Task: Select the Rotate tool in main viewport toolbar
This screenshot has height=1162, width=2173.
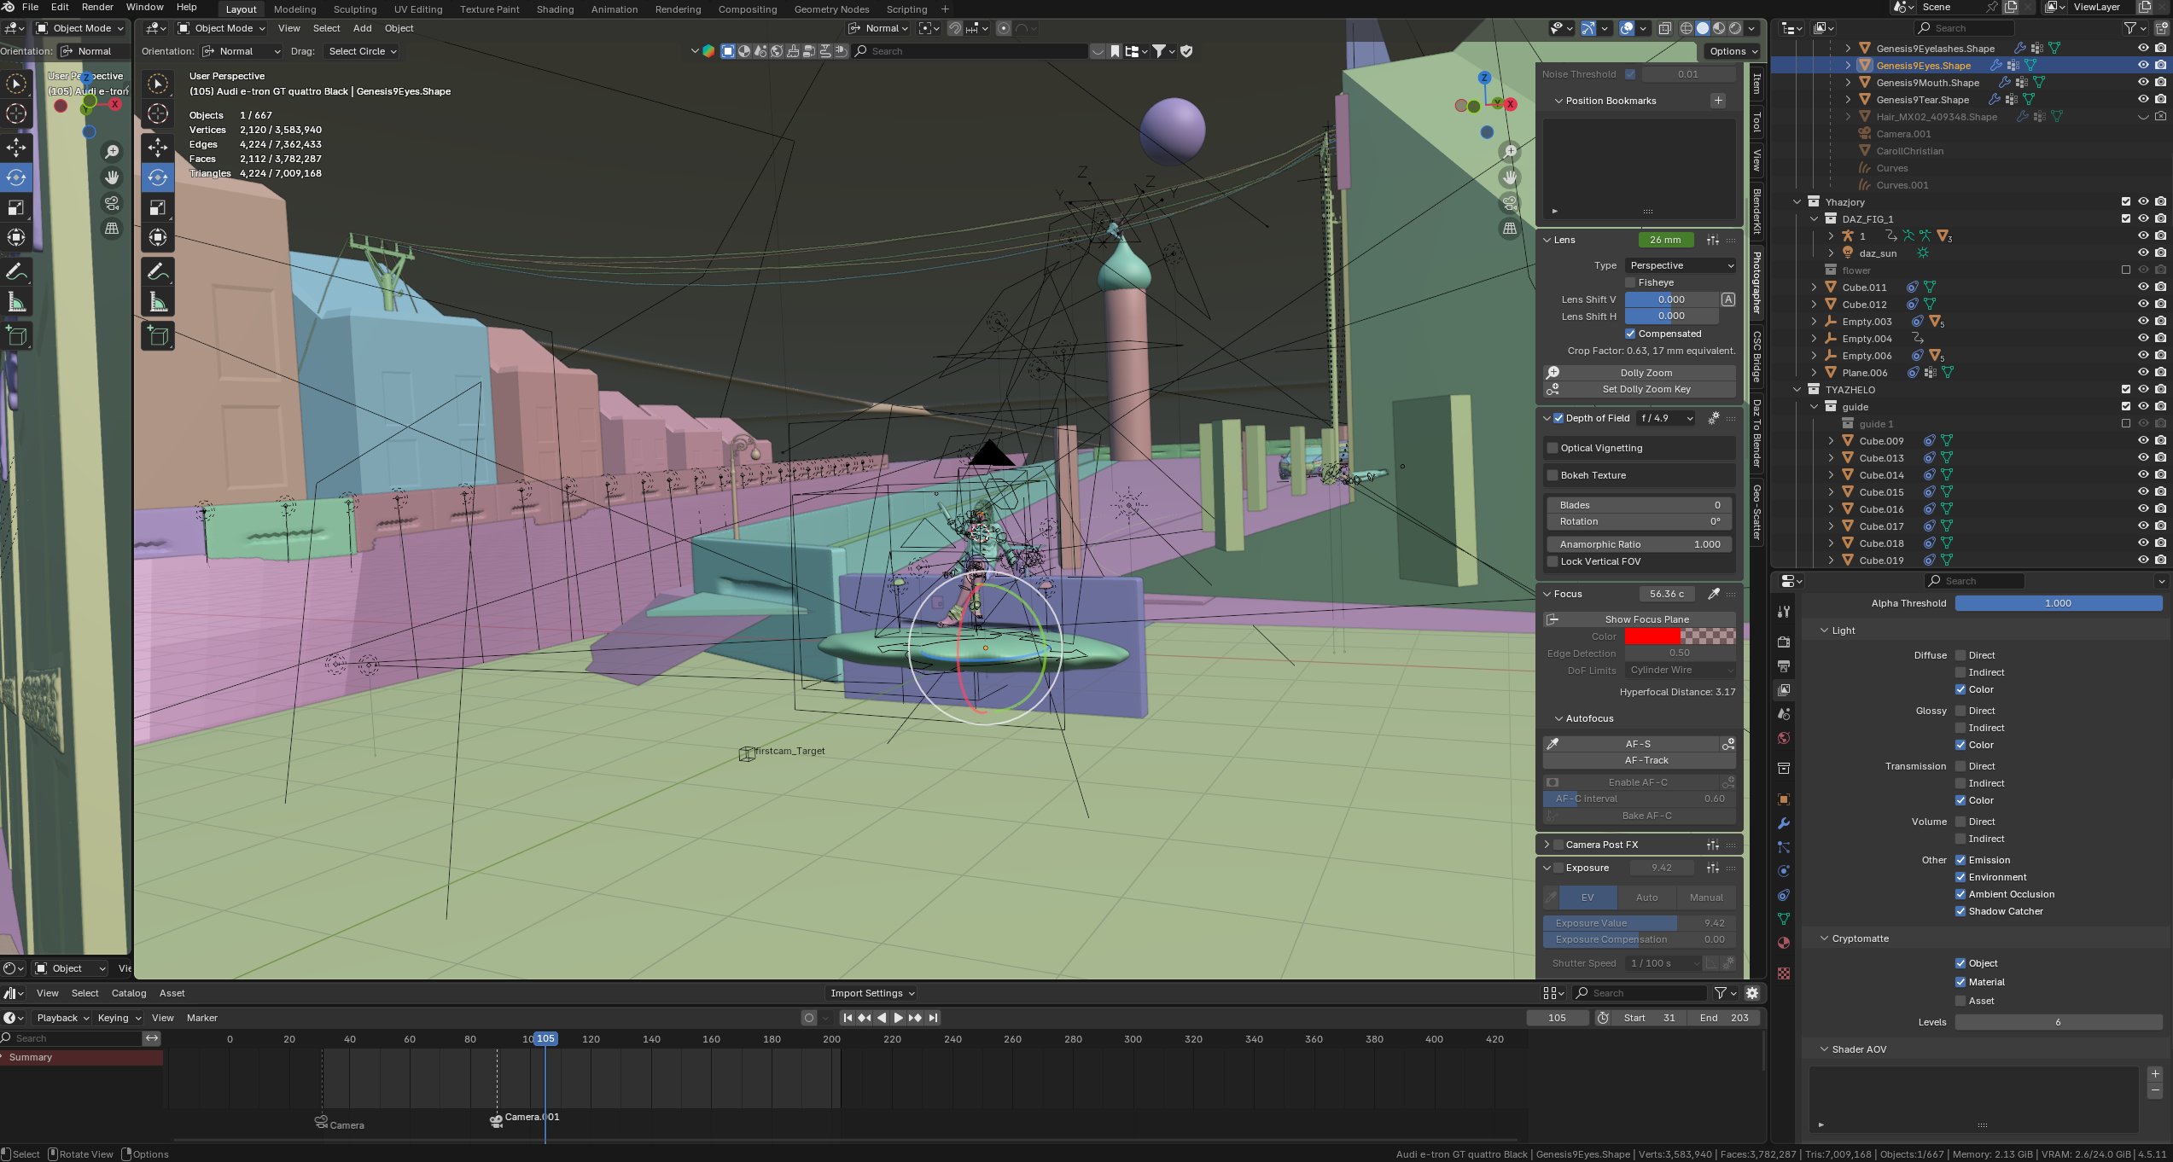Action: point(158,177)
